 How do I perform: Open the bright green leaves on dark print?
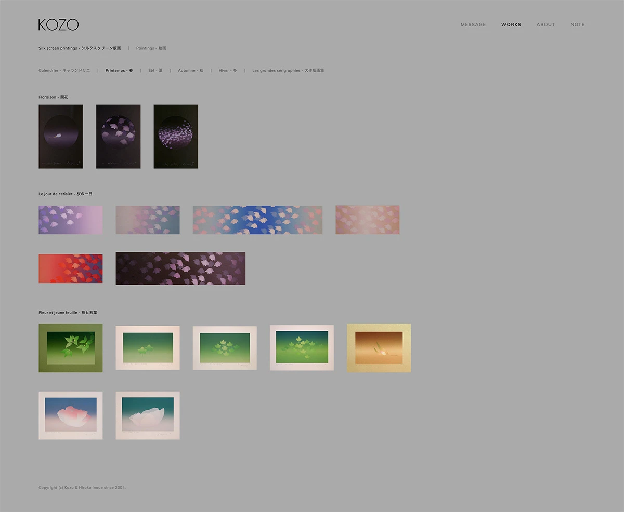[x=302, y=348]
